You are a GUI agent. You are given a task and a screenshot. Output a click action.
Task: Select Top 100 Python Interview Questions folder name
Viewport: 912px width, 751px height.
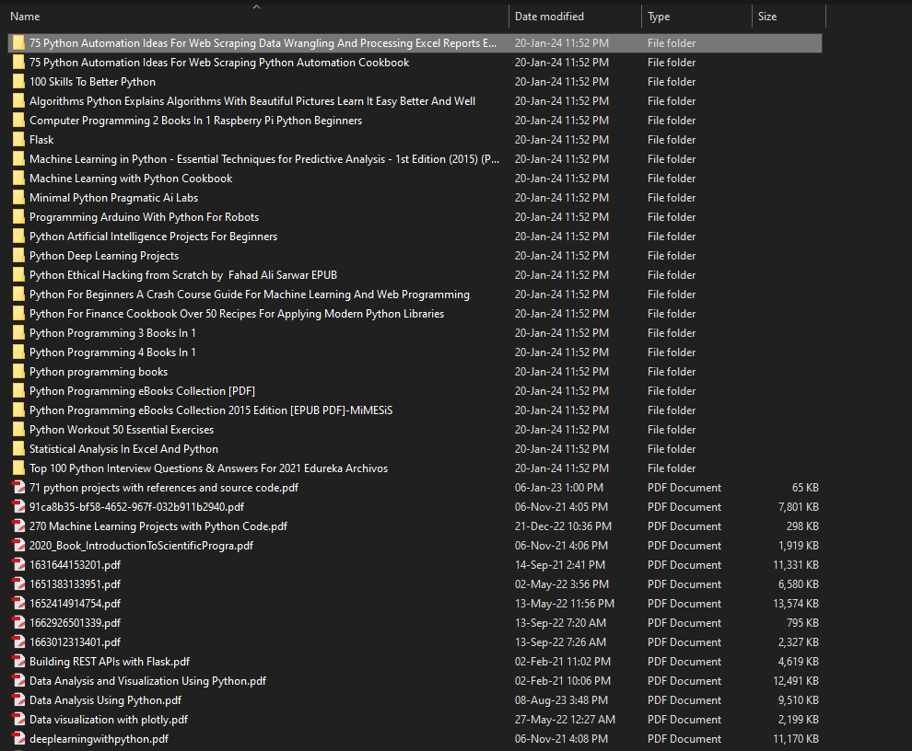(x=209, y=468)
